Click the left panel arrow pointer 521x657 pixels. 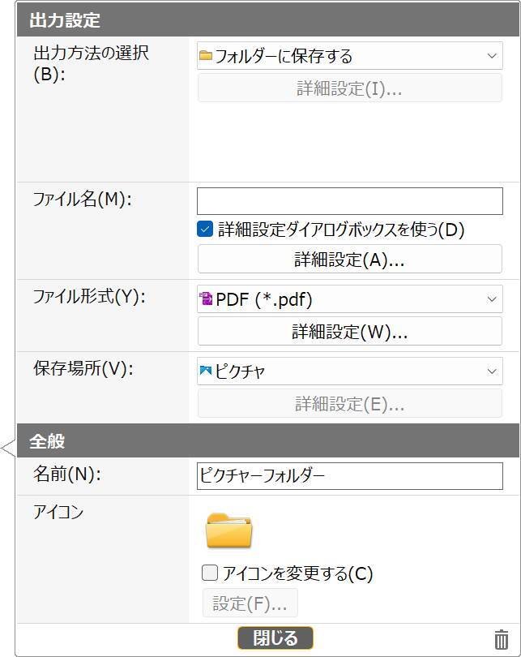click(7, 447)
